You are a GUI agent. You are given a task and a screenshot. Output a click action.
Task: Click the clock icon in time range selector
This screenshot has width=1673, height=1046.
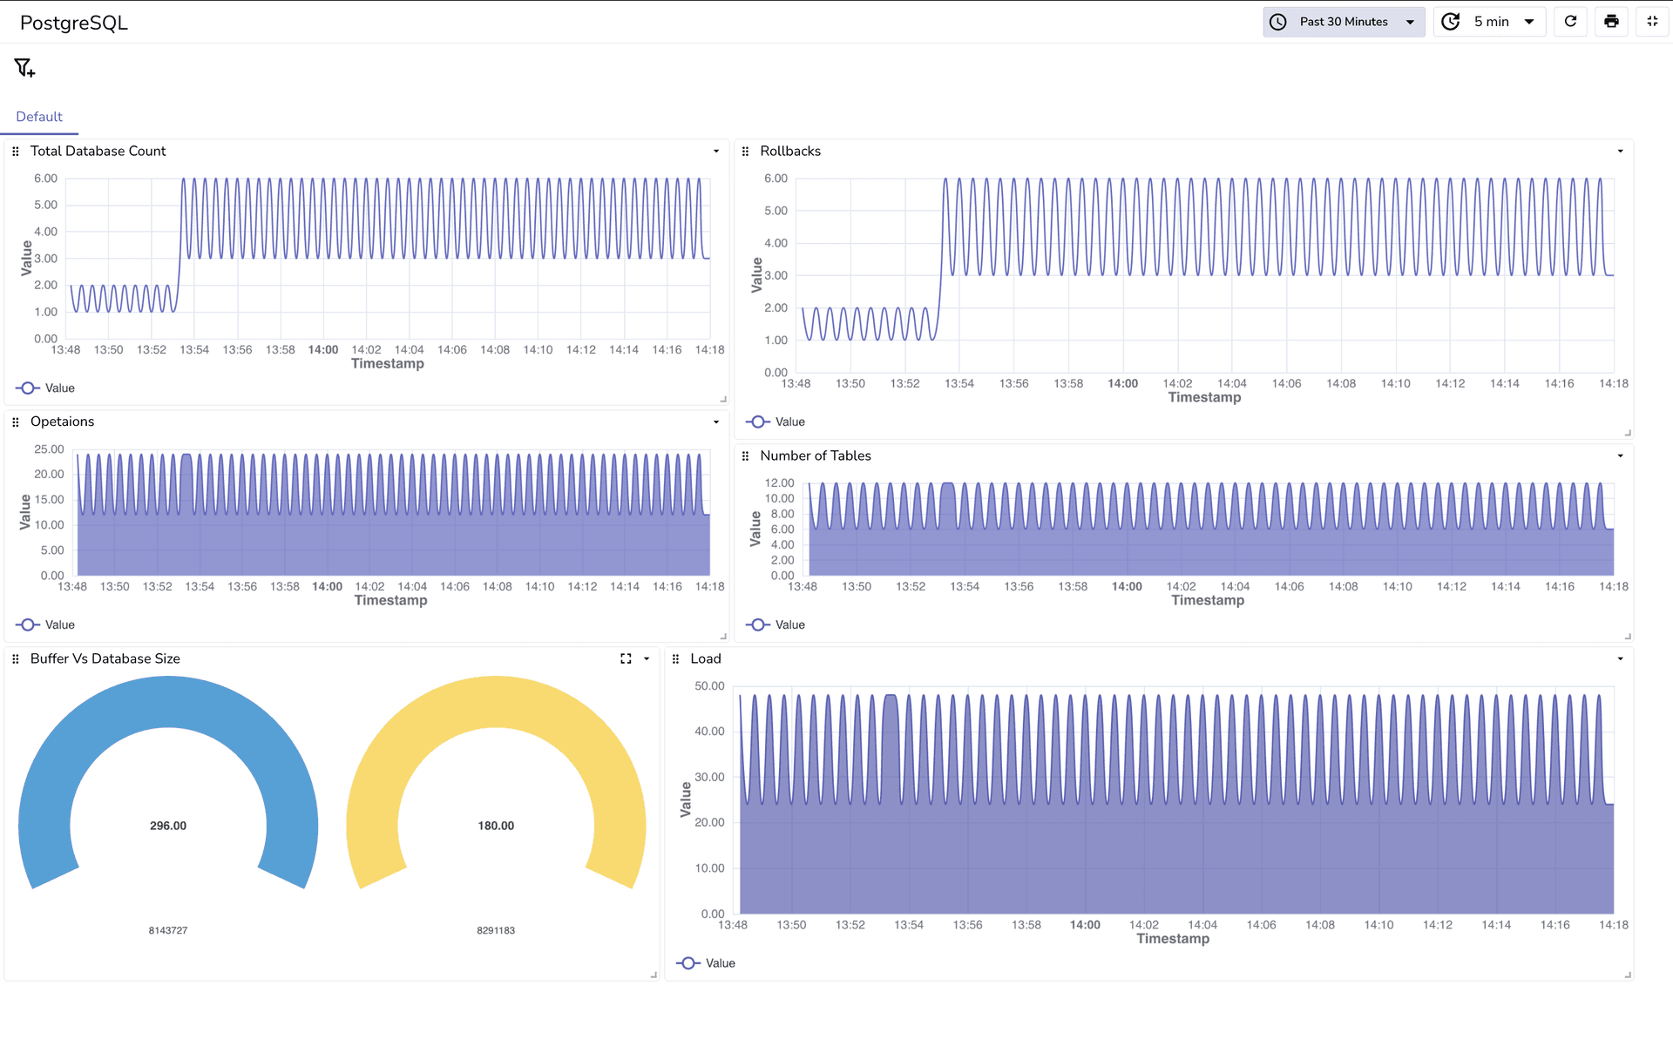[1278, 22]
